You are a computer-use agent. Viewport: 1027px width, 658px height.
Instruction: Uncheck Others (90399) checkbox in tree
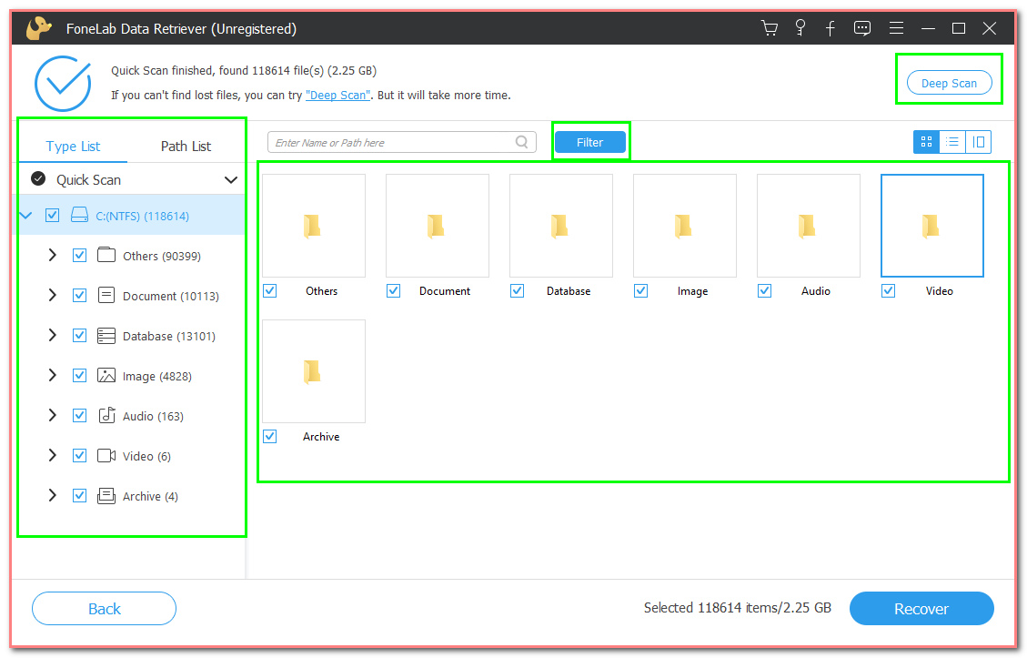click(x=79, y=255)
